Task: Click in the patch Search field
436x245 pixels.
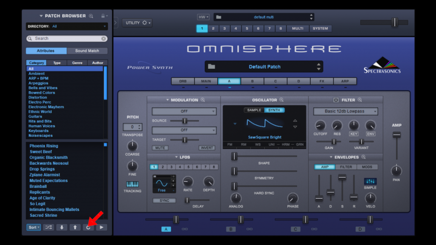Action: (67, 39)
